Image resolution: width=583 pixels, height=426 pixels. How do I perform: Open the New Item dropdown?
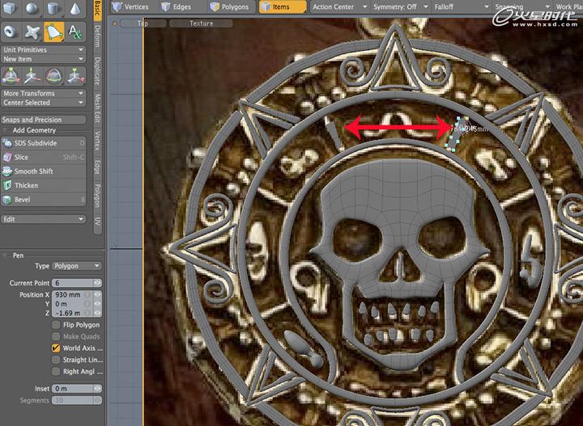tap(43, 59)
